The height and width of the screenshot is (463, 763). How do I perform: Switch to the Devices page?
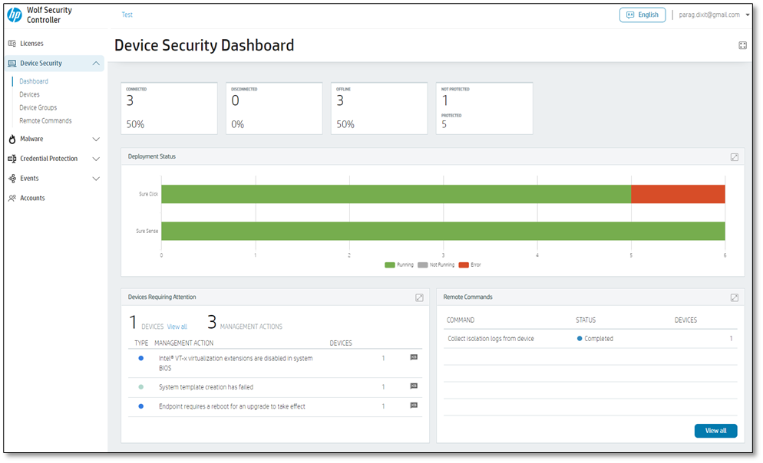point(31,94)
